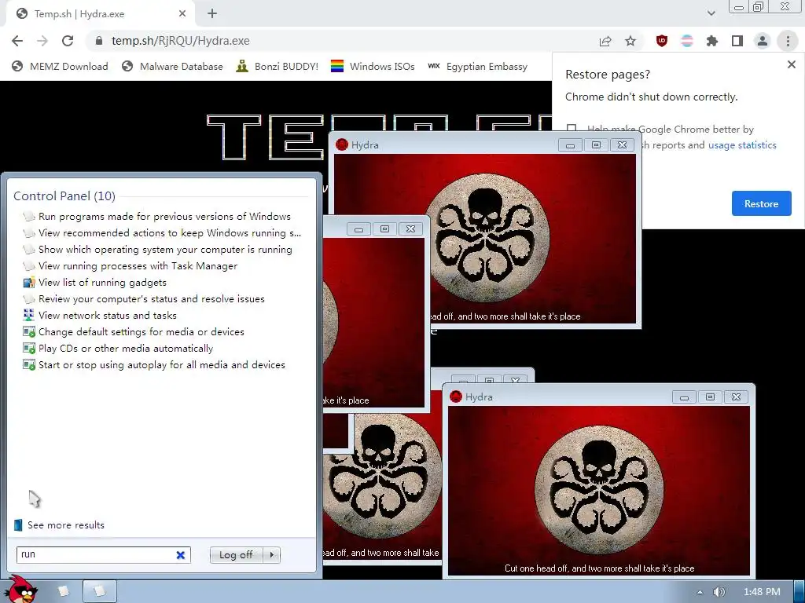Click the Log off button
805x603 pixels.
coord(236,555)
